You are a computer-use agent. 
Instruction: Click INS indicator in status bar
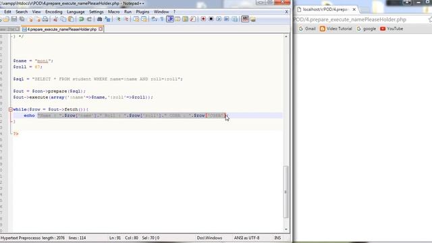click(x=277, y=238)
